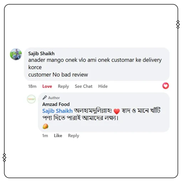
Task: Toggle the Love reaction on Sajib's comment
Action: click(x=47, y=86)
